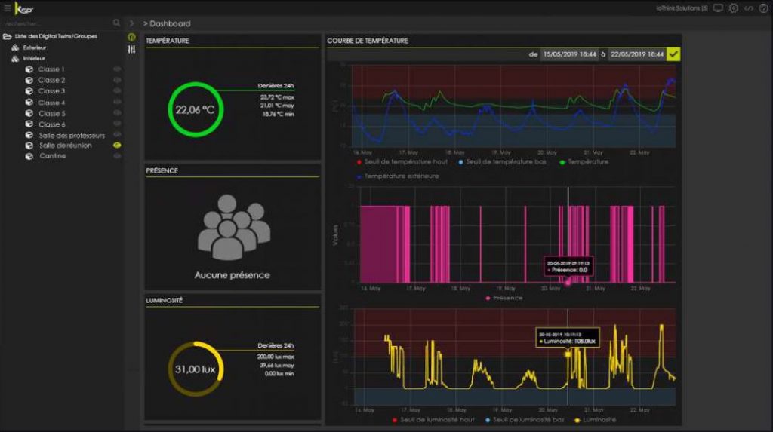
Task: Click the sliders filter icon beside sidebar
Action: click(x=131, y=49)
